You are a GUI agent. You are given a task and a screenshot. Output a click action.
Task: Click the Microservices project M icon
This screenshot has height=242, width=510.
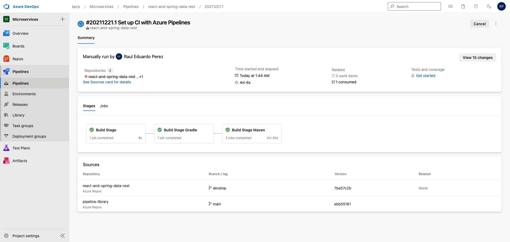click(x=6, y=19)
